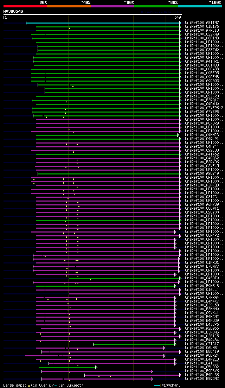
Task: Click the purple alignment bar for UniRef100_B4DL36
Action: pyautogui.click(x=133, y=375)
